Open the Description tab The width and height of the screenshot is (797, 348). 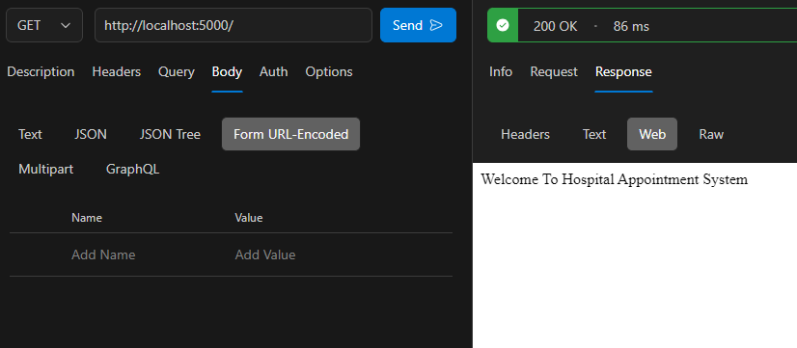[41, 72]
